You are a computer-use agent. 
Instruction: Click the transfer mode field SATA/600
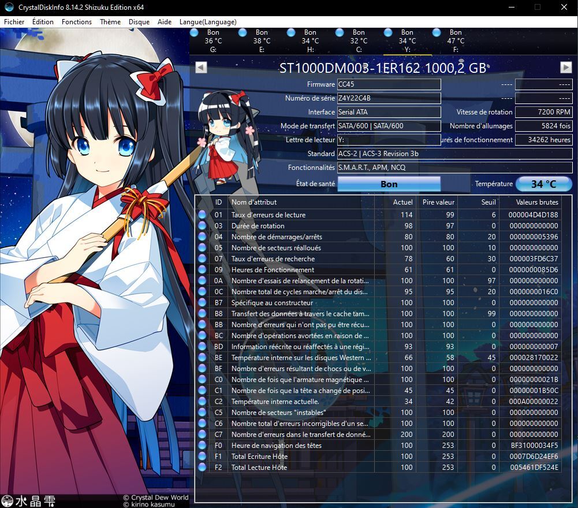tap(389, 126)
